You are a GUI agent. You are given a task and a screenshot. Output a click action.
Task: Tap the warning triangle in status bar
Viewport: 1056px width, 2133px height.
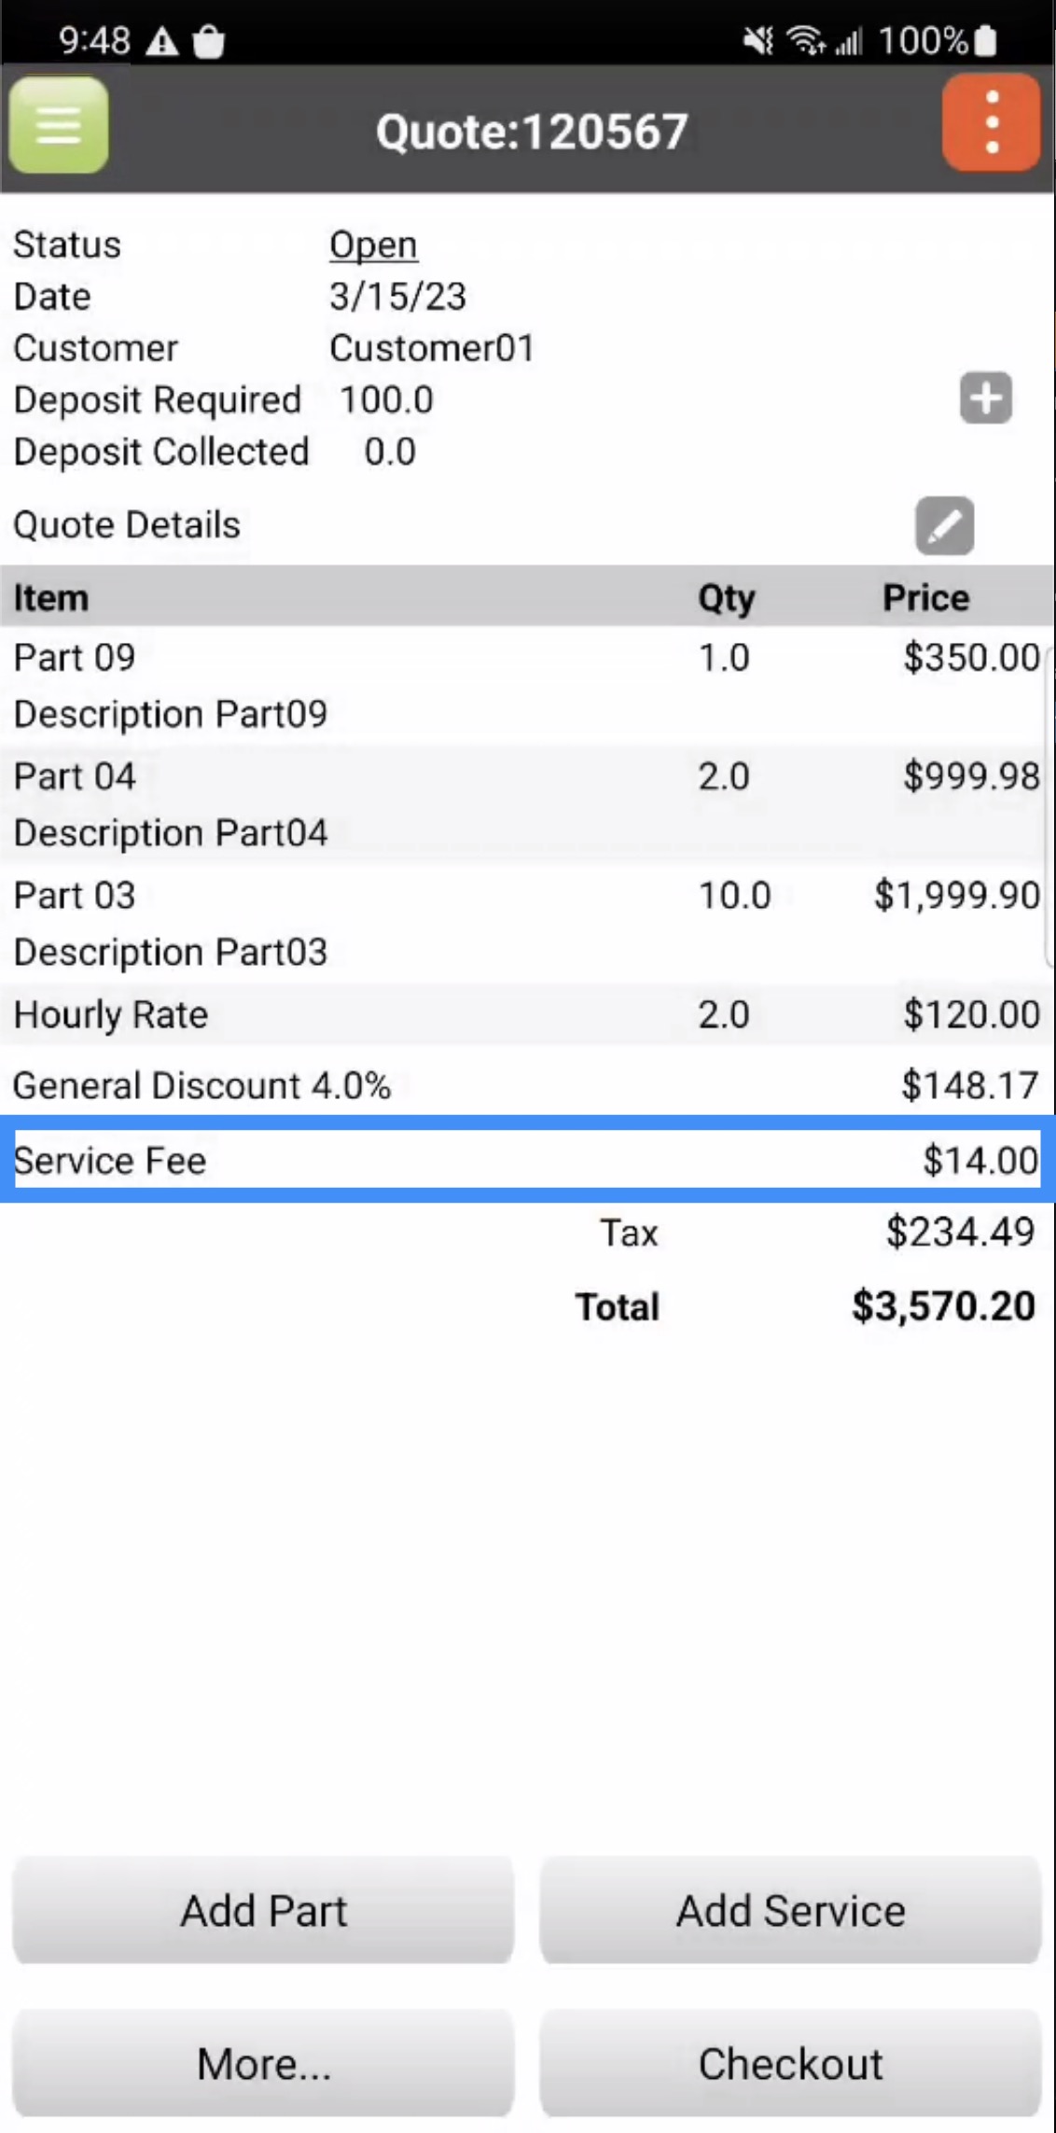(x=162, y=41)
